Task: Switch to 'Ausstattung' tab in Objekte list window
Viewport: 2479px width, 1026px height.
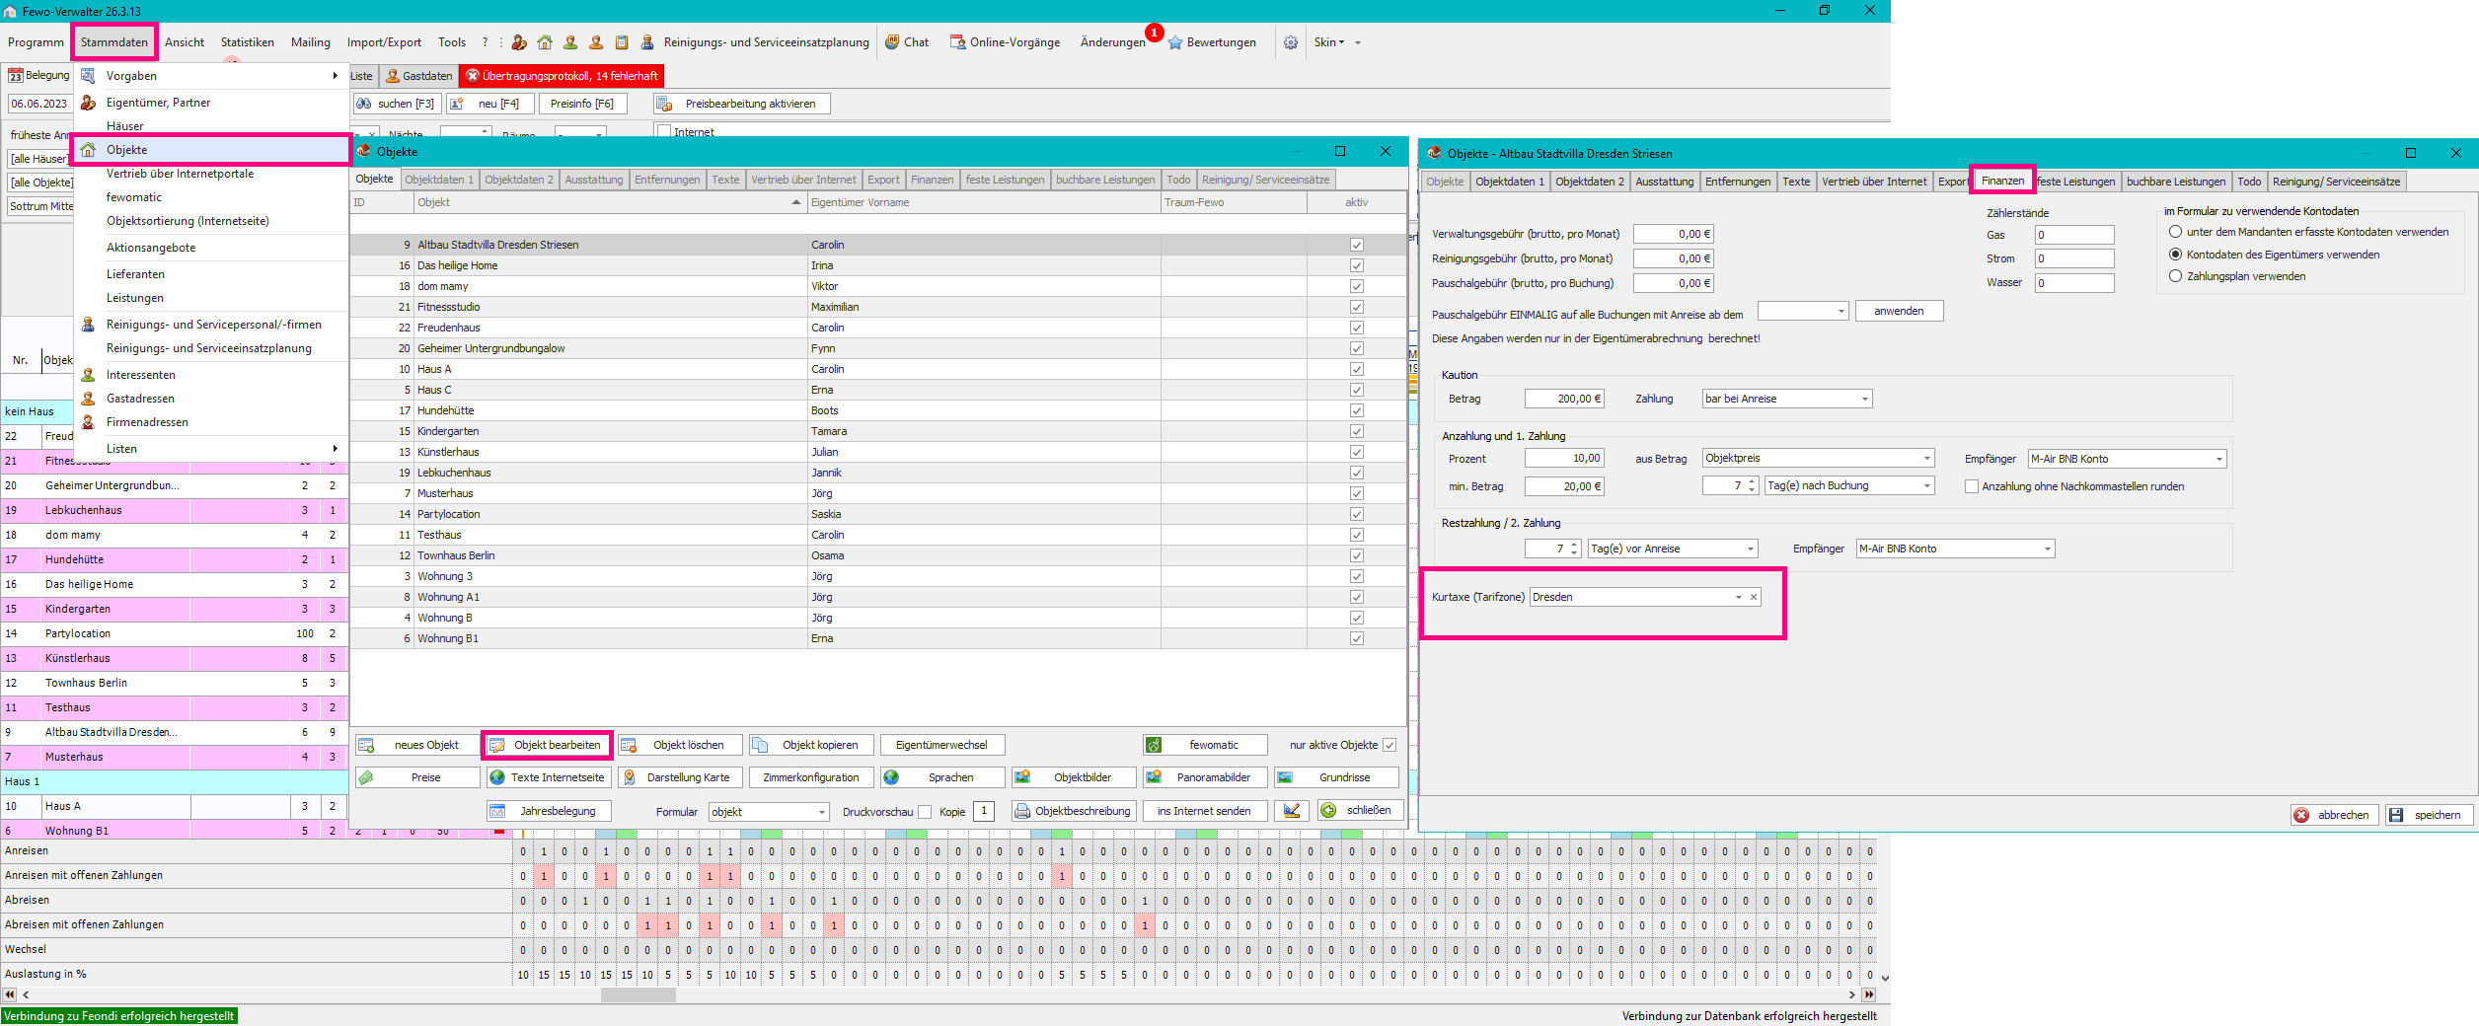Action: (594, 180)
